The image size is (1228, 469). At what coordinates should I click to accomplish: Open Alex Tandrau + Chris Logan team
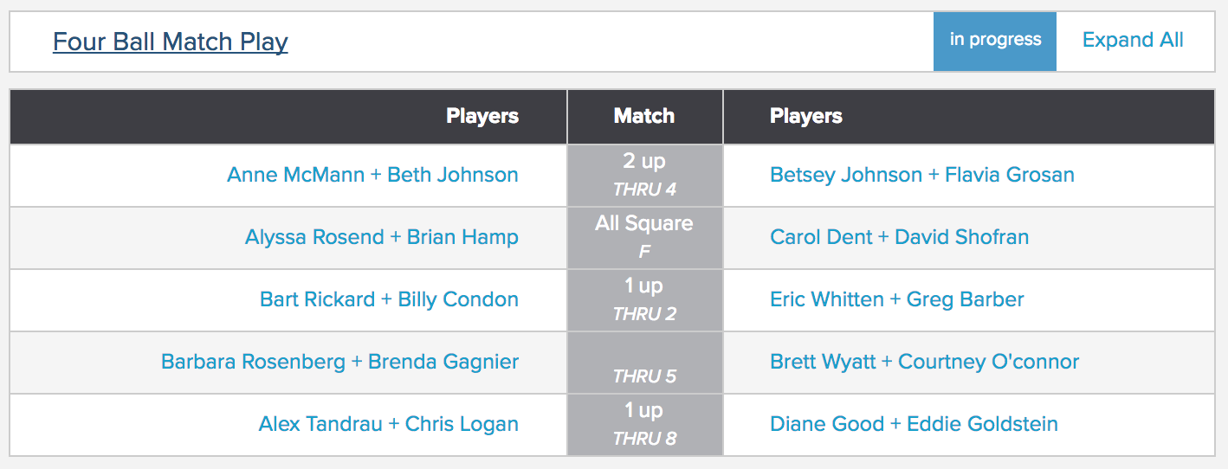pos(389,424)
